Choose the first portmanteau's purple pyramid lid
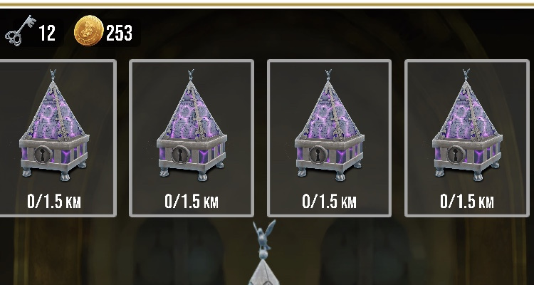 point(55,111)
